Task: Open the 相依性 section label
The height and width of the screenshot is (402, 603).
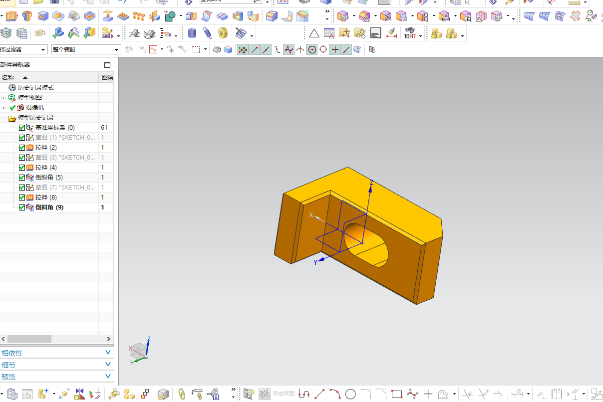Action: pyautogui.click(x=12, y=353)
